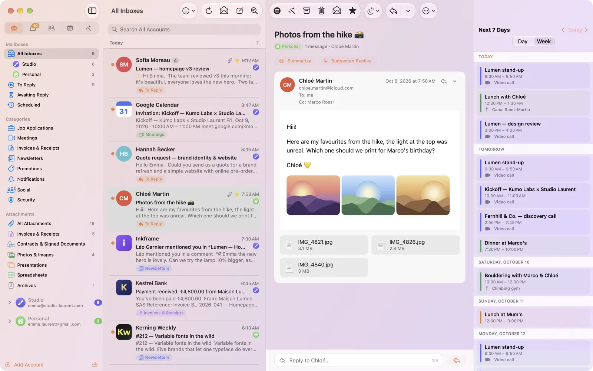
Task: Move message to trash
Action: [x=321, y=11]
